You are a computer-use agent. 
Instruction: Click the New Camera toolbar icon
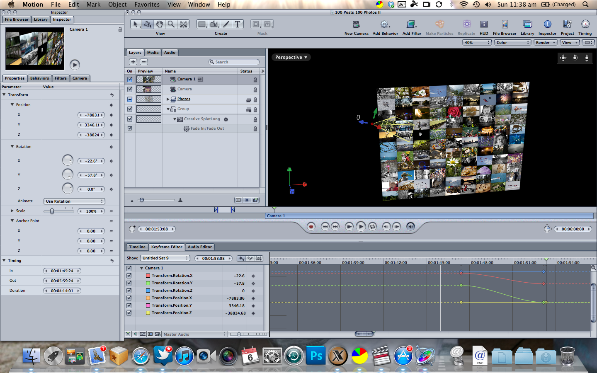pyautogui.click(x=356, y=24)
